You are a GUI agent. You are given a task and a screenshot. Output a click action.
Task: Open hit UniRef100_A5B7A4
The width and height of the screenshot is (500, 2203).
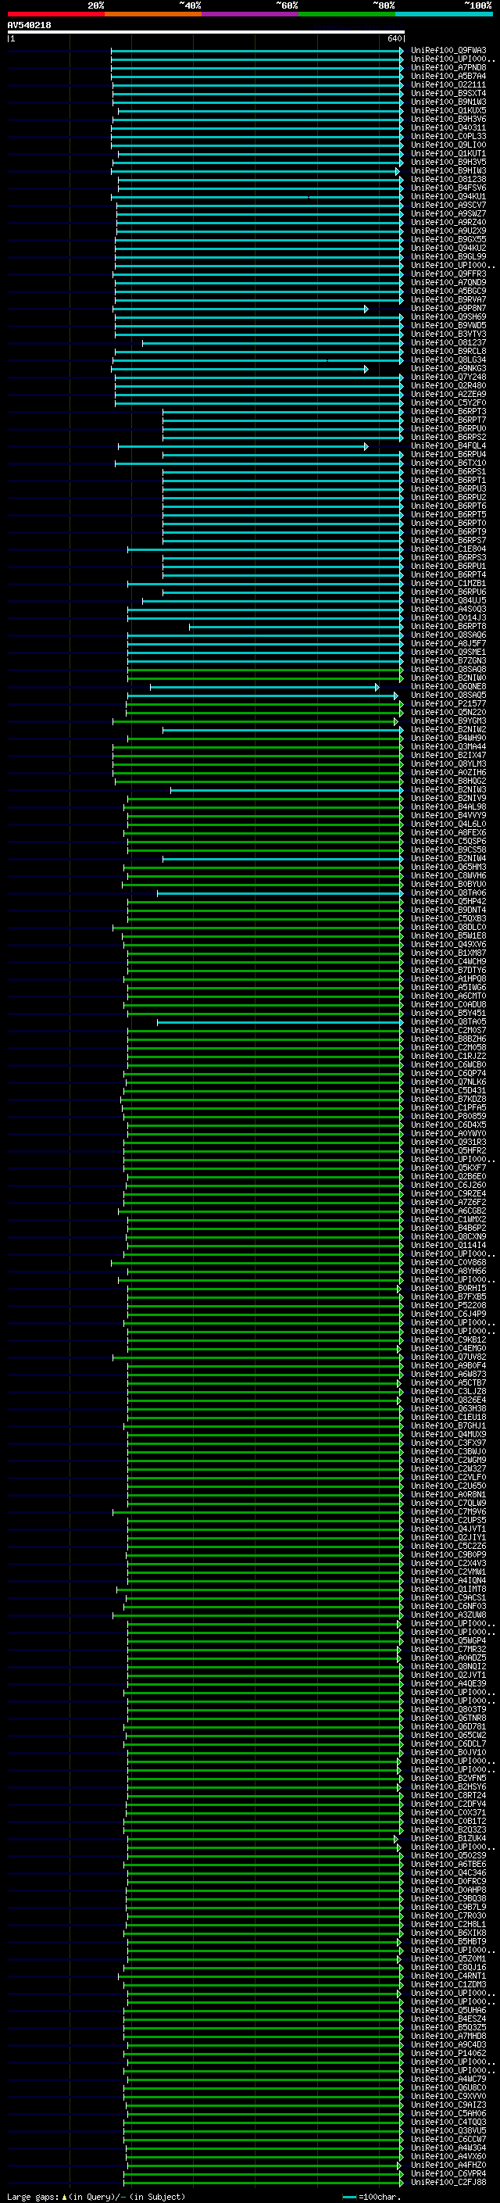pyautogui.click(x=448, y=76)
